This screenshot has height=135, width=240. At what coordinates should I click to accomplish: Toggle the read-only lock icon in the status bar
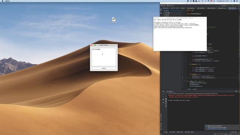coord(236,134)
